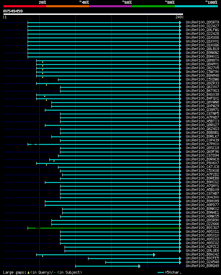This screenshot has height=275, width=221.
Task: Click the AV549459 query name
Action: pyautogui.click(x=13, y=11)
